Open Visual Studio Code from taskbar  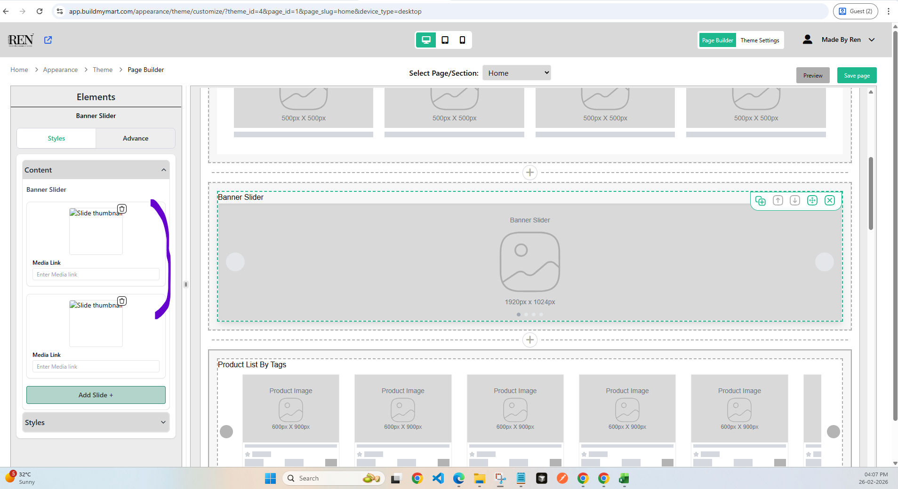438,478
